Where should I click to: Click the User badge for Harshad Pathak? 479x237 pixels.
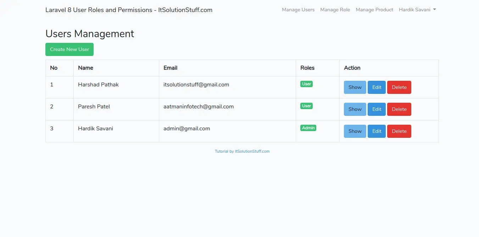coord(306,84)
